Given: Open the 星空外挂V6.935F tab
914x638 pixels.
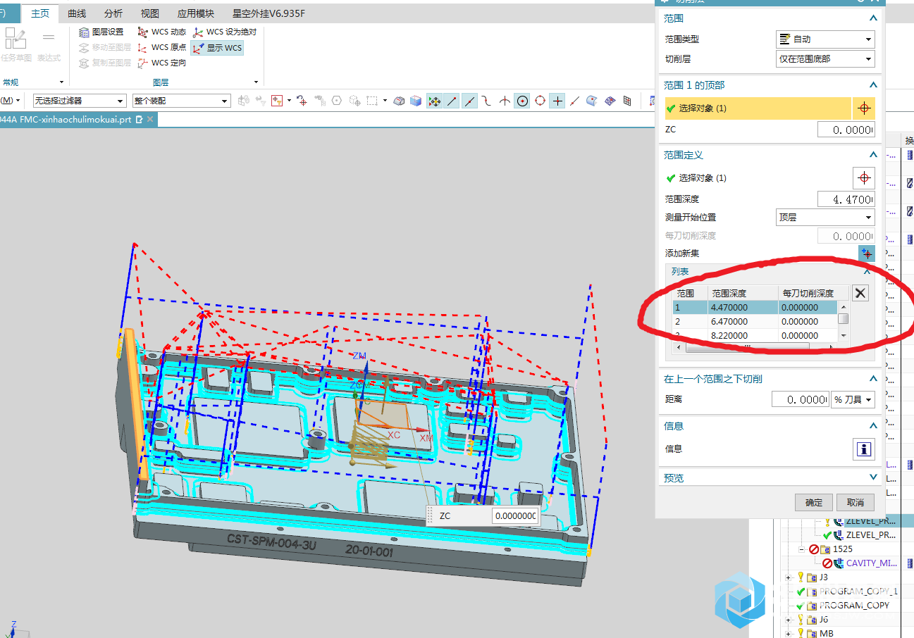Looking at the screenshot, I should (269, 13).
